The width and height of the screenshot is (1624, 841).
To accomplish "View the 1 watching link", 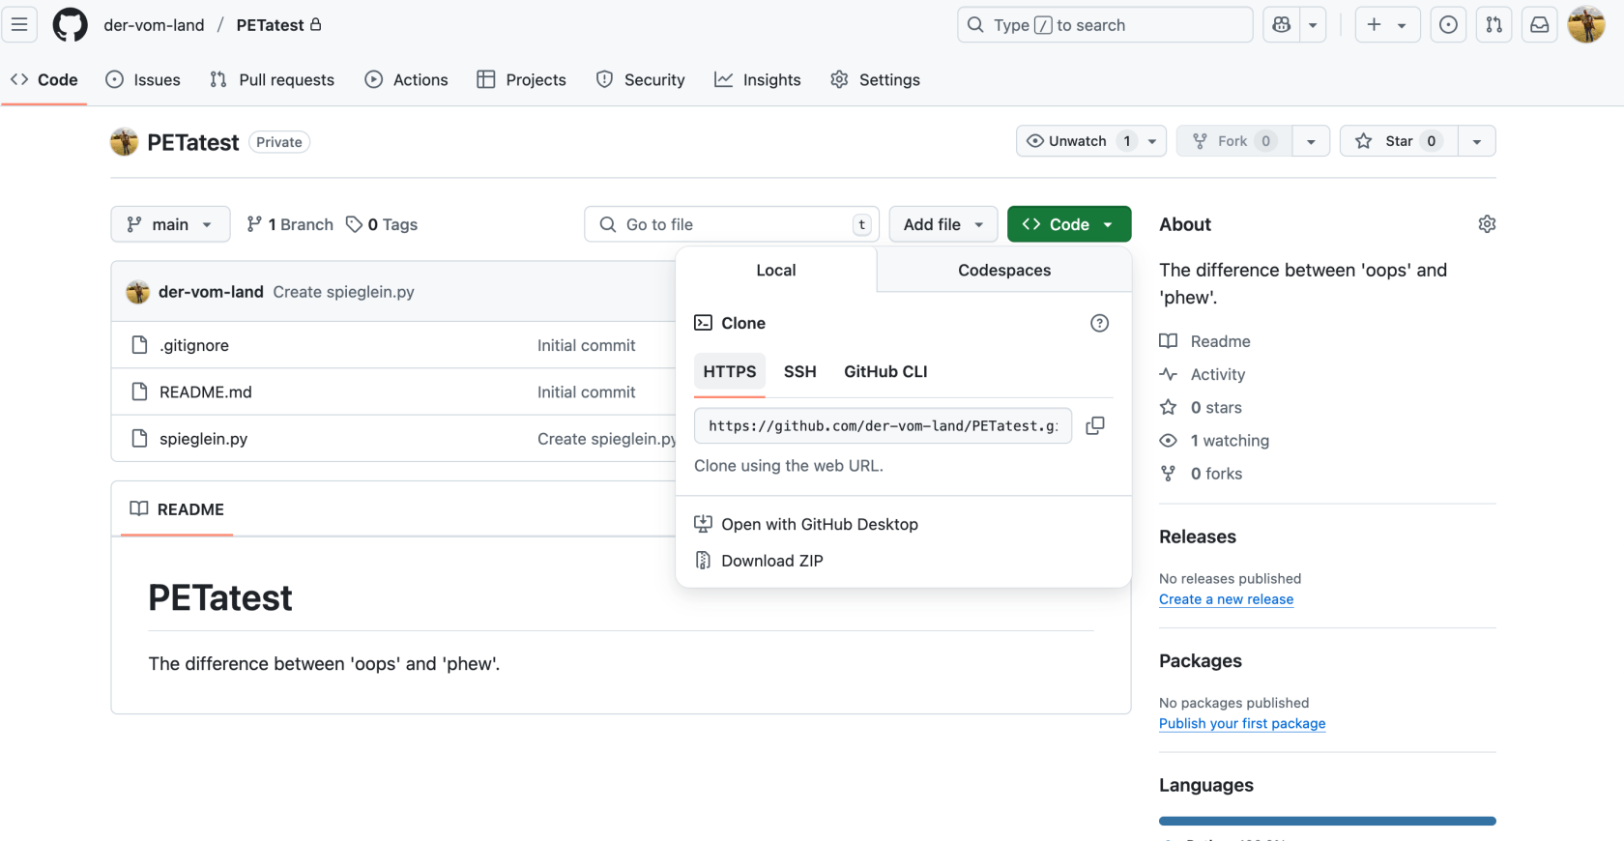I will point(1214,440).
